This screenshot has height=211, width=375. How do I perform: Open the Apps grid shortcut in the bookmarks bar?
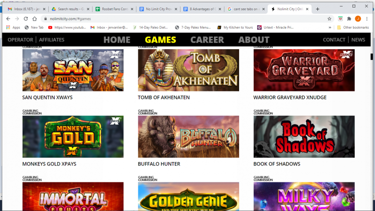pos(13,28)
